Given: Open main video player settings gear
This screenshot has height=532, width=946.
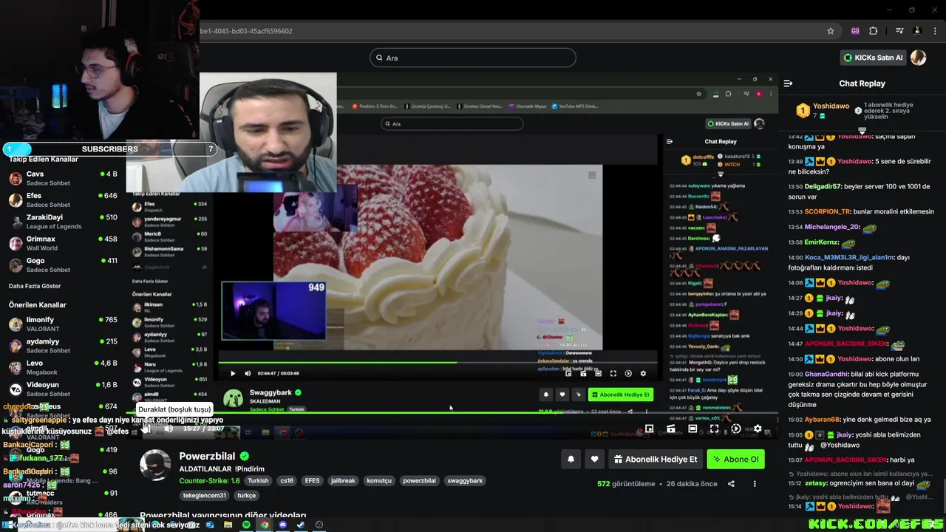Looking at the screenshot, I should [x=758, y=429].
